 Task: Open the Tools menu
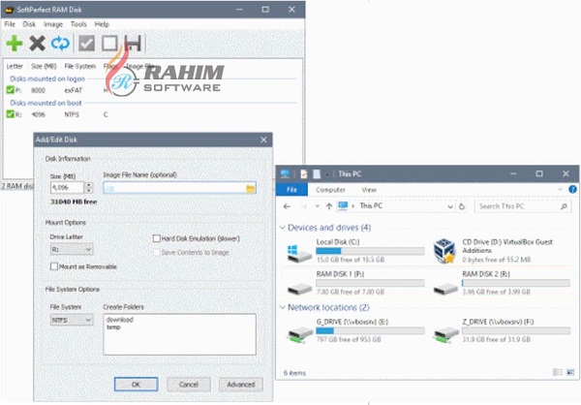point(78,24)
